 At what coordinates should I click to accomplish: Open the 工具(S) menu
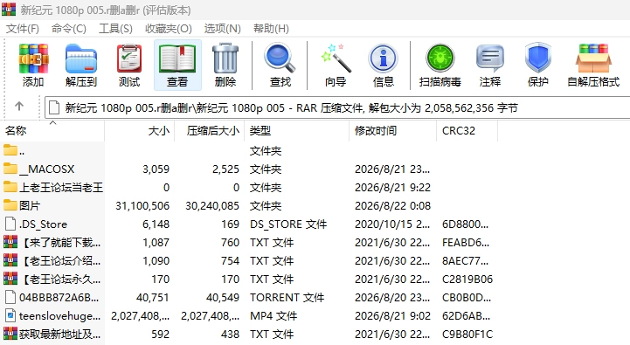click(115, 29)
